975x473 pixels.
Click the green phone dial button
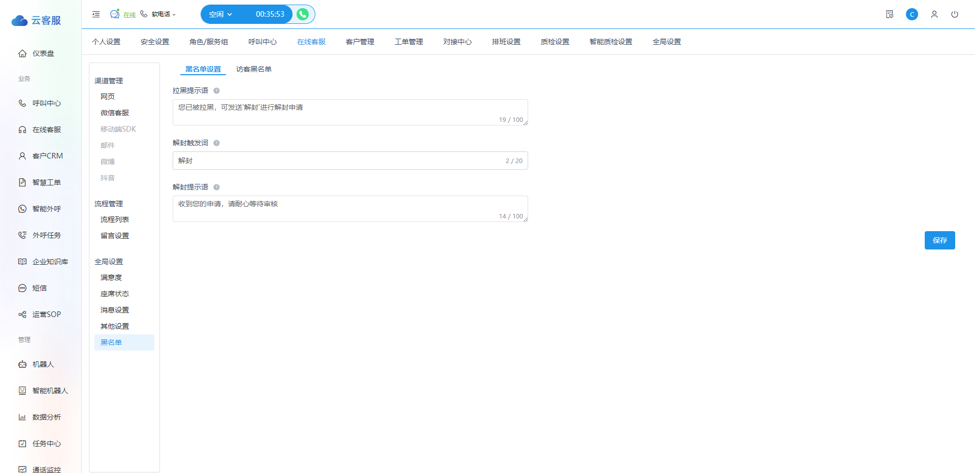303,14
